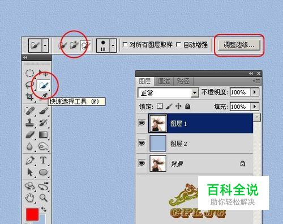283x224 pixels.
Task: Select the Ellipse shape tool
Action: point(43,172)
